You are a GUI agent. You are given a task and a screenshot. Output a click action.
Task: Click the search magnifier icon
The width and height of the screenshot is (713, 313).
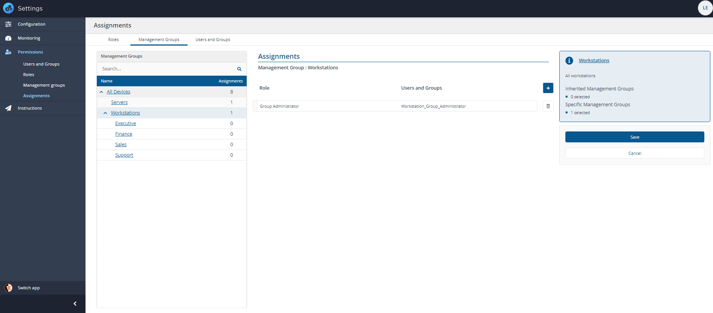click(239, 69)
